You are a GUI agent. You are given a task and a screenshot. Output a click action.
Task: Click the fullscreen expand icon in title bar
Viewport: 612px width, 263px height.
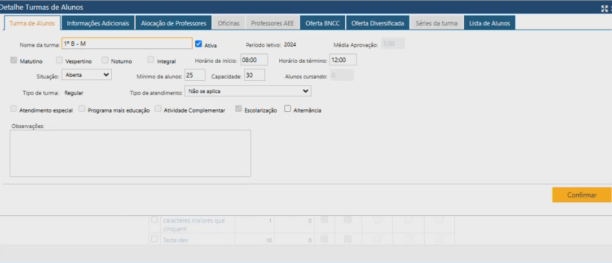(604, 8)
